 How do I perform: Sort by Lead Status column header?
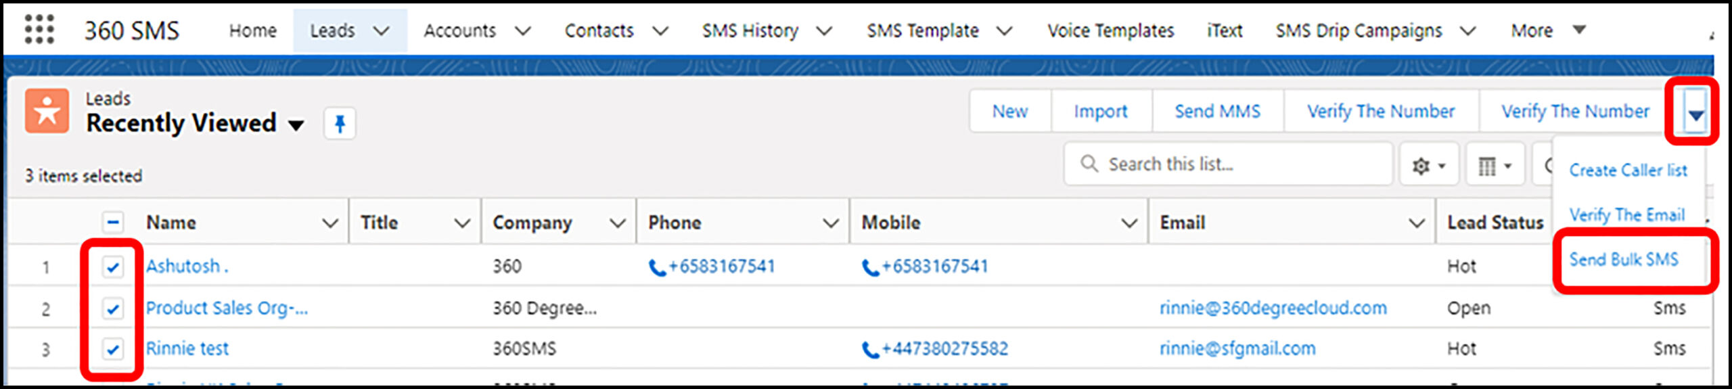1495,223
